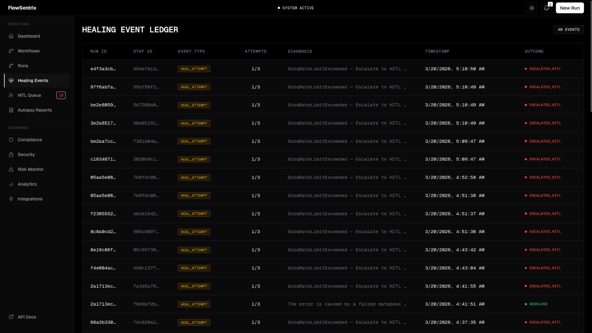Viewport: 592px width, 333px height.
Task: Click the DIAGNOSIS column header
Action: coord(300,51)
